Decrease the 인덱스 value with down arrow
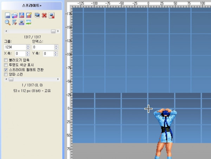 56,48
